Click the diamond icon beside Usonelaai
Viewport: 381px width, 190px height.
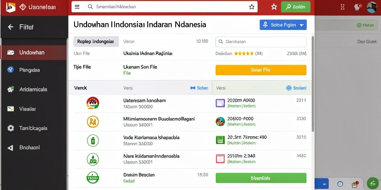pyautogui.click(x=23, y=7)
